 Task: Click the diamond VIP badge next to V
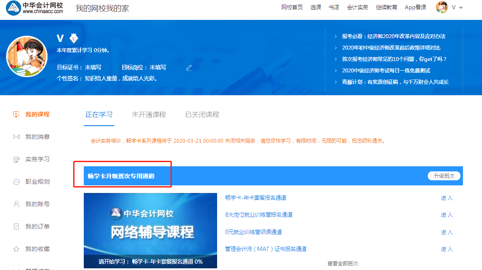[74, 38]
